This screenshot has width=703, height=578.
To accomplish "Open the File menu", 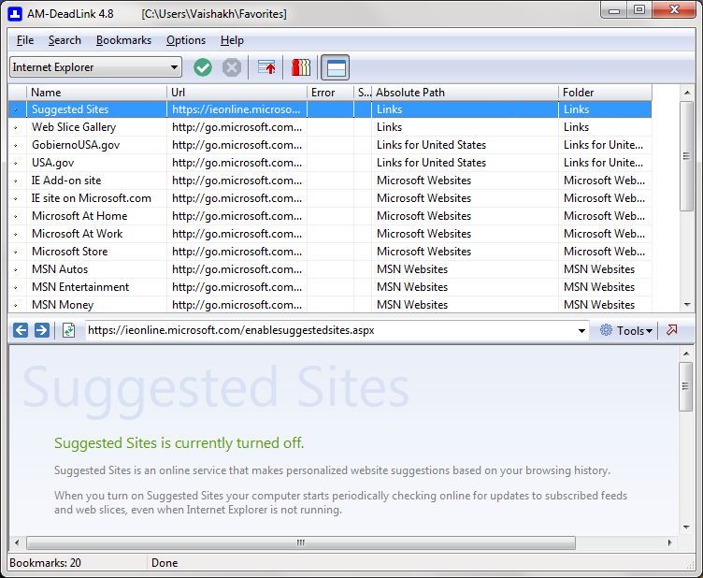I will click(25, 40).
